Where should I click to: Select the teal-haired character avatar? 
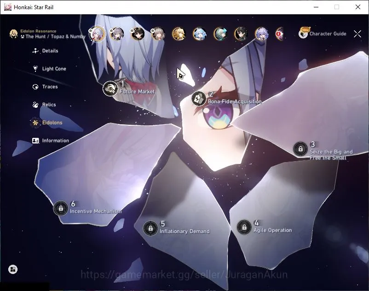[220, 34]
